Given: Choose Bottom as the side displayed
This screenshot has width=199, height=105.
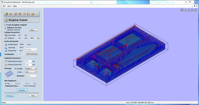Looking at the screenshot, I should (14, 84).
